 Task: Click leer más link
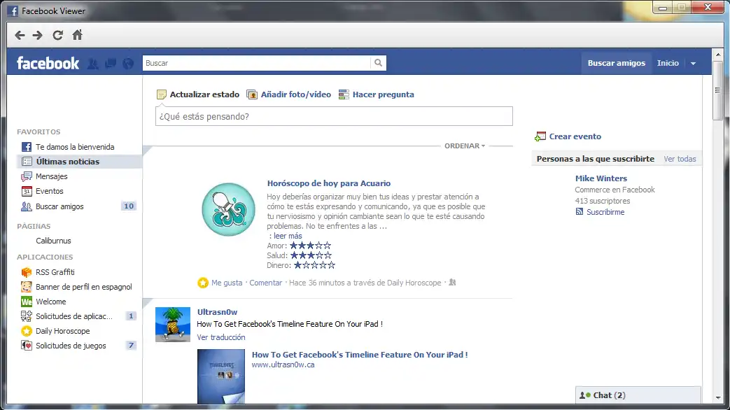tap(288, 236)
